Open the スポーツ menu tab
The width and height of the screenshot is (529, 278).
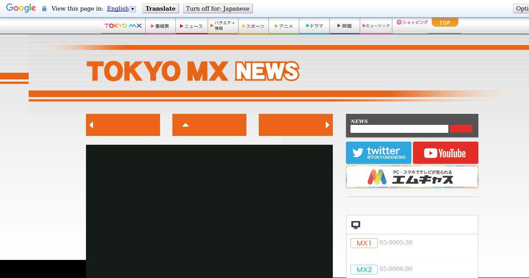coord(253,26)
